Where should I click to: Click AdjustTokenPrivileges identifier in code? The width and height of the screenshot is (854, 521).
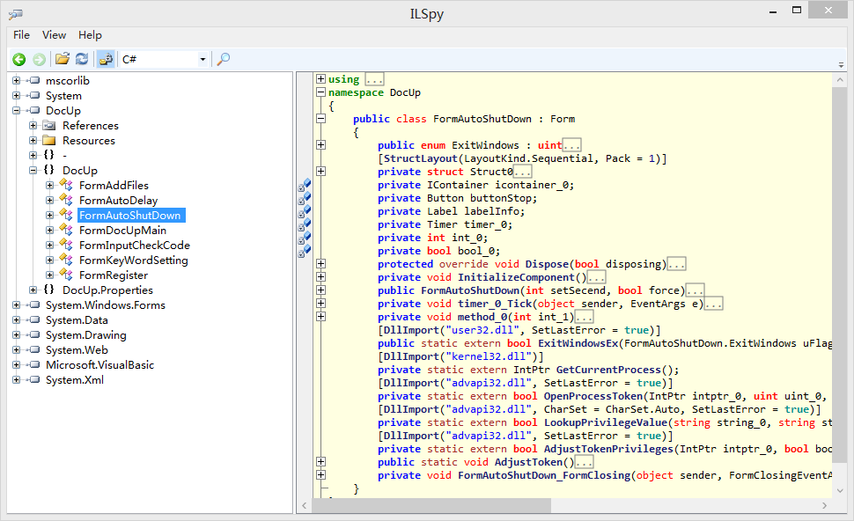pyautogui.click(x=609, y=449)
